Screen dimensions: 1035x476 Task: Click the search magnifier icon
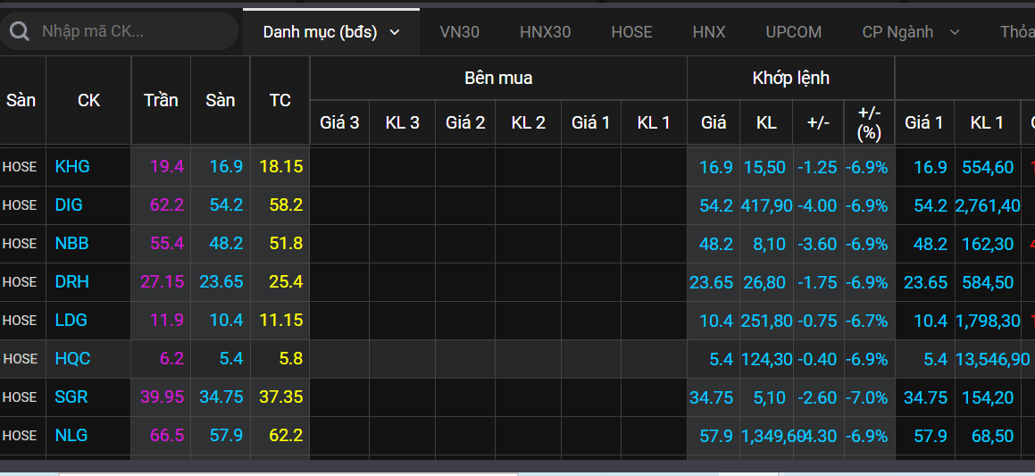[x=18, y=32]
